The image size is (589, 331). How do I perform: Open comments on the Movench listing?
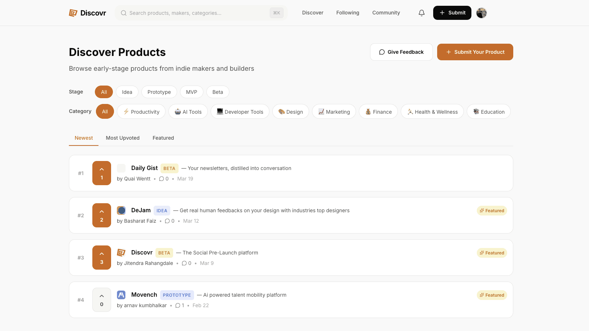click(x=180, y=305)
